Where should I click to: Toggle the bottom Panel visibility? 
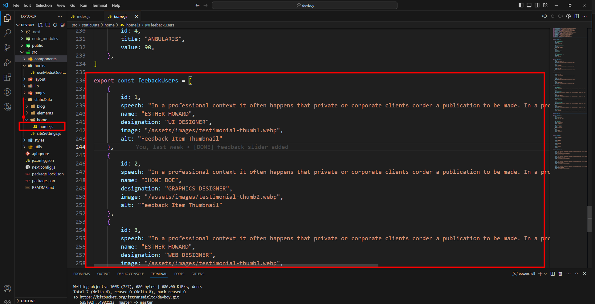click(529, 5)
